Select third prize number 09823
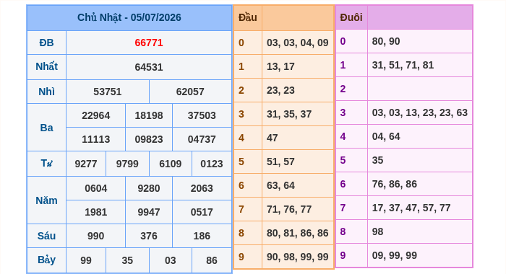 (149, 139)
